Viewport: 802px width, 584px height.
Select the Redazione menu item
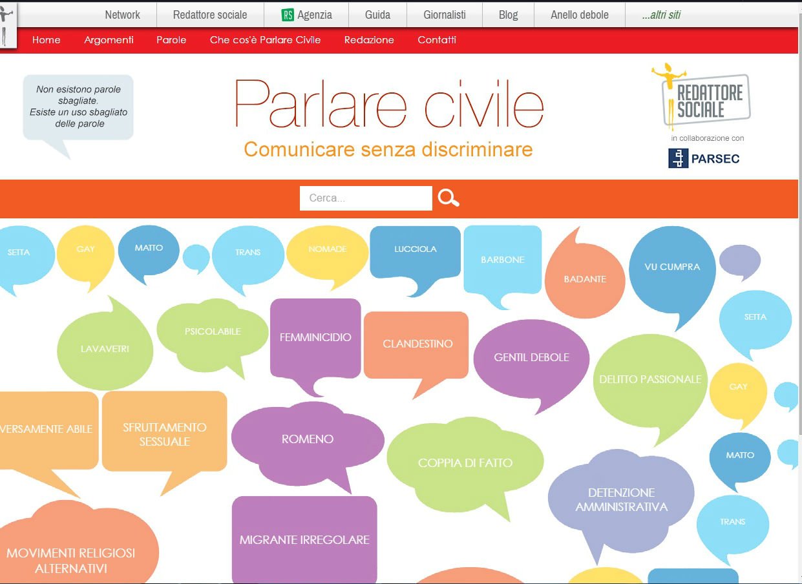[x=369, y=40]
